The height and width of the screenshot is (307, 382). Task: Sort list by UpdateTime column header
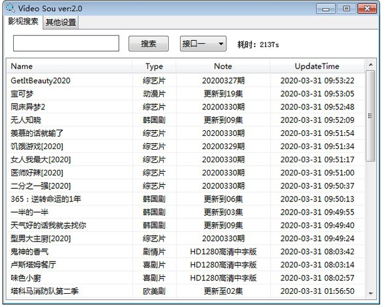point(317,66)
